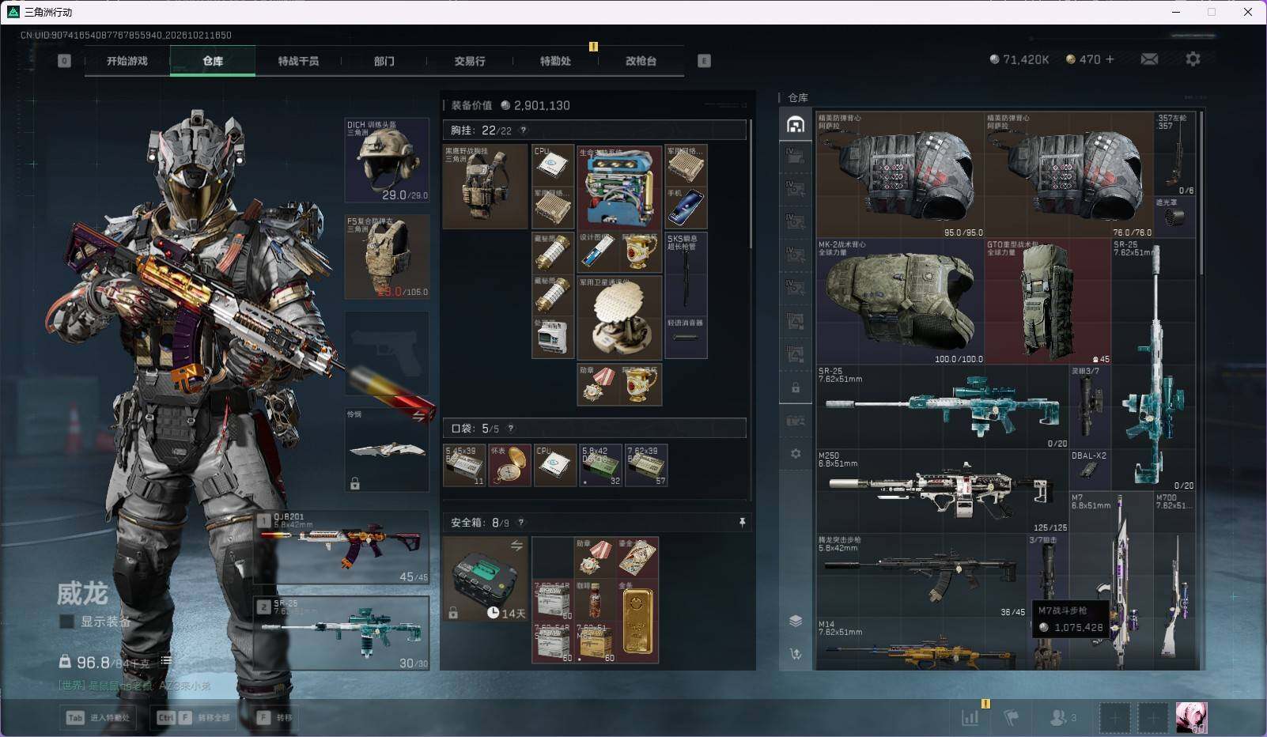Click the locked storage slot icon in warehouse sidebar
Image resolution: width=1267 pixels, height=737 pixels.
(796, 388)
